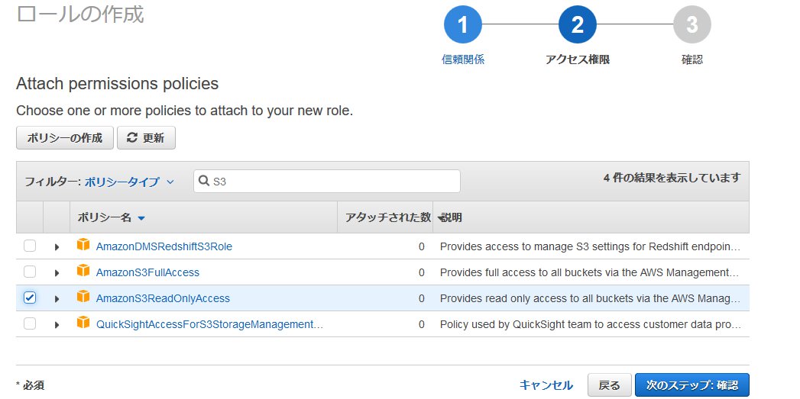The image size is (800, 399).
Task: Click the ポリシーの作成 button
Action: coord(65,138)
